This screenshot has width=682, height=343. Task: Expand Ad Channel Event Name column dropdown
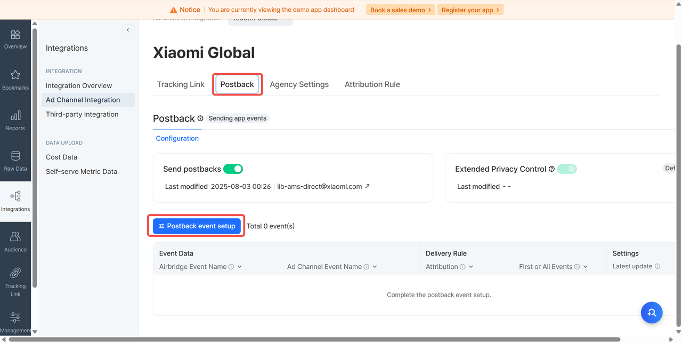[x=375, y=267]
